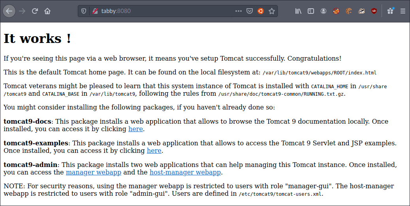Open uBlock Origin extension popup

coord(374,11)
